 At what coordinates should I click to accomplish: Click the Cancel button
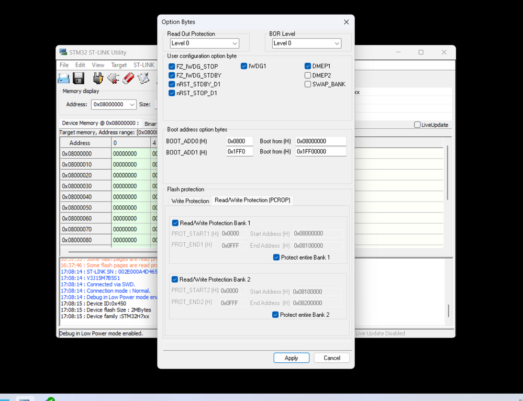point(332,358)
